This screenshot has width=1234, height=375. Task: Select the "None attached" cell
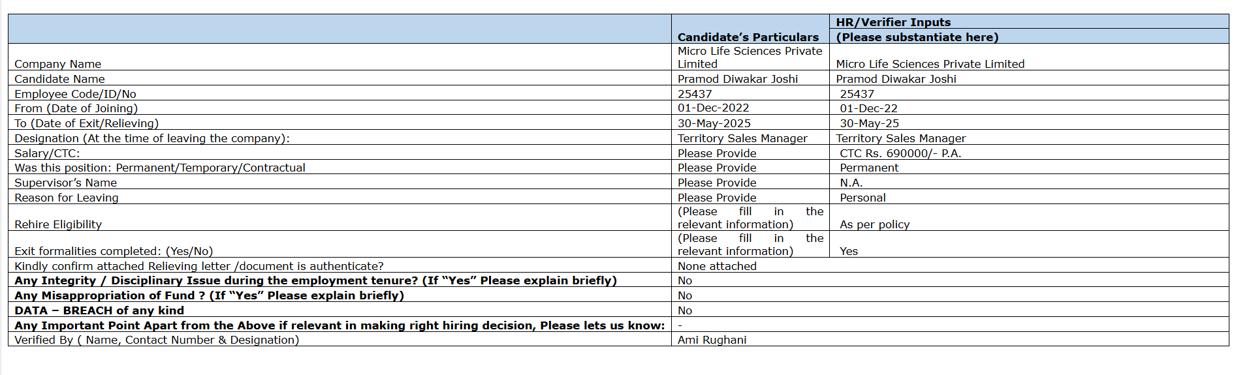click(x=717, y=266)
